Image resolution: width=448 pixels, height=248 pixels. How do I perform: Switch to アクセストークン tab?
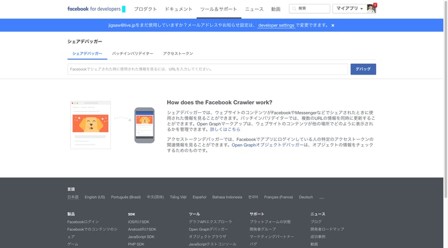tap(178, 54)
